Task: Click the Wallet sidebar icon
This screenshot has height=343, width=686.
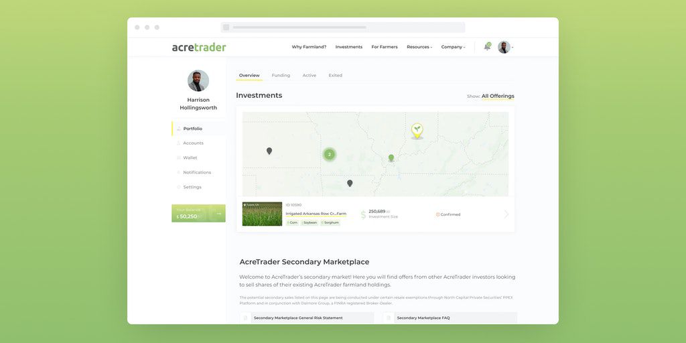Action: 178,157
